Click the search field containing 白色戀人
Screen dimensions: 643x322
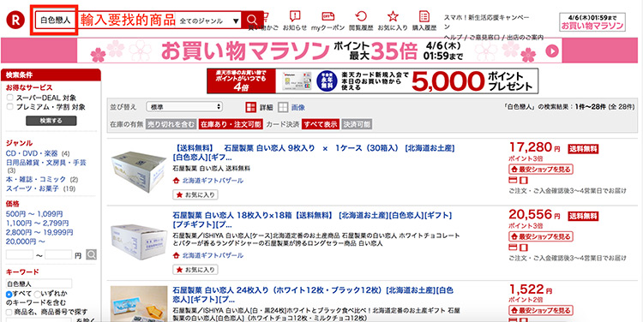click(56, 21)
